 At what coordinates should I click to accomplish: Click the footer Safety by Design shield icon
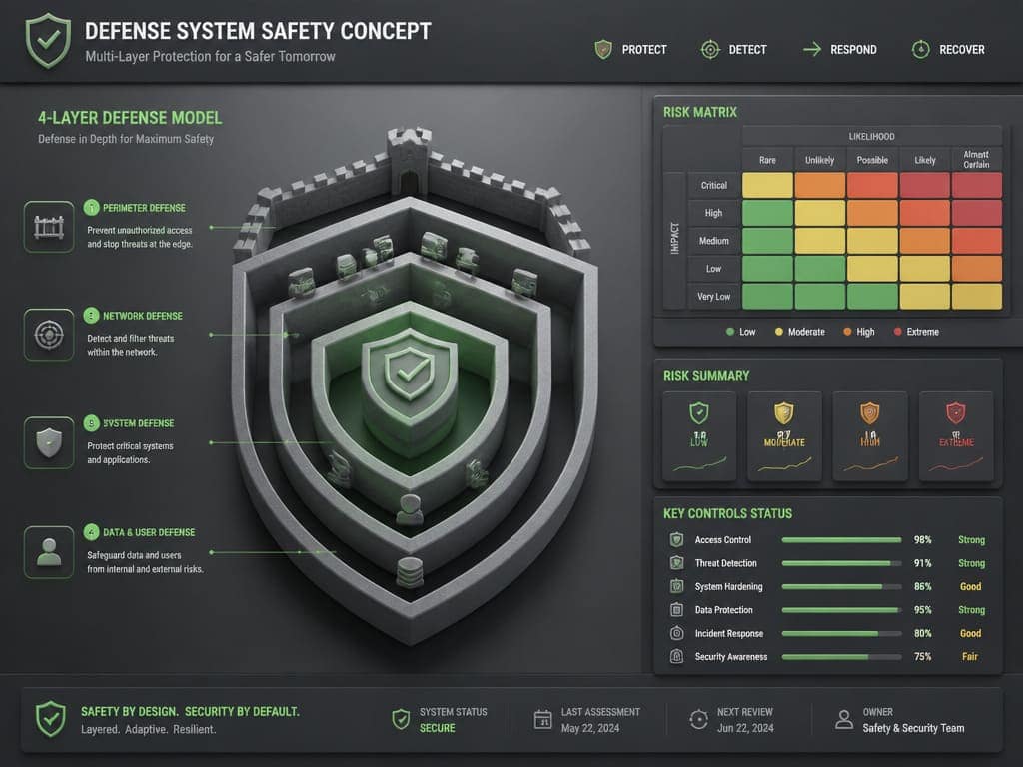tap(50, 719)
